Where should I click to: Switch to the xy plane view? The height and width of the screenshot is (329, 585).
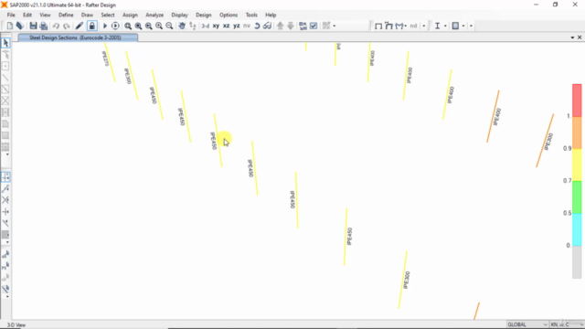pos(216,26)
